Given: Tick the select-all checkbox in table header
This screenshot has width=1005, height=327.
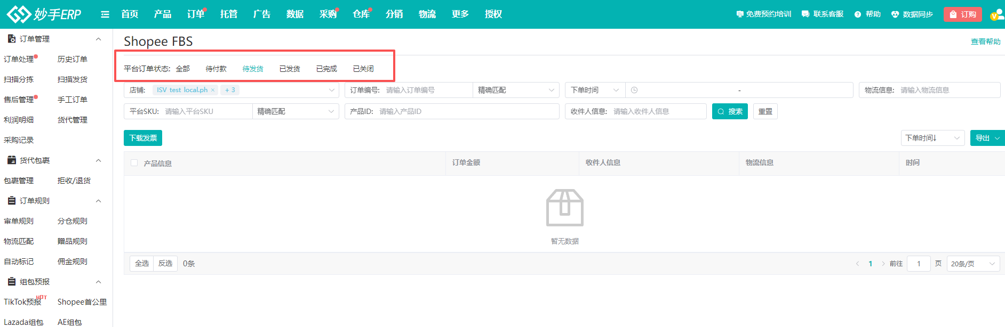Looking at the screenshot, I should pyautogui.click(x=134, y=163).
